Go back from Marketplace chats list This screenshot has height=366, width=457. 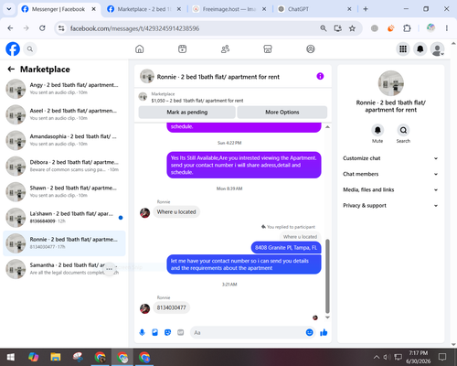coord(11,70)
